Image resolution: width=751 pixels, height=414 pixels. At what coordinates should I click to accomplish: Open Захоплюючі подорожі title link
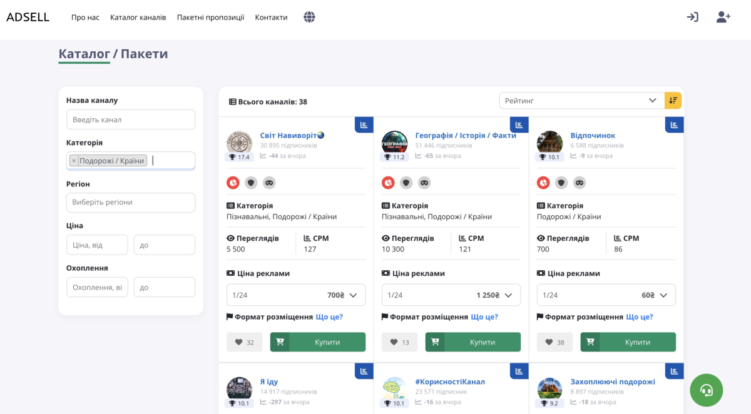point(613,381)
